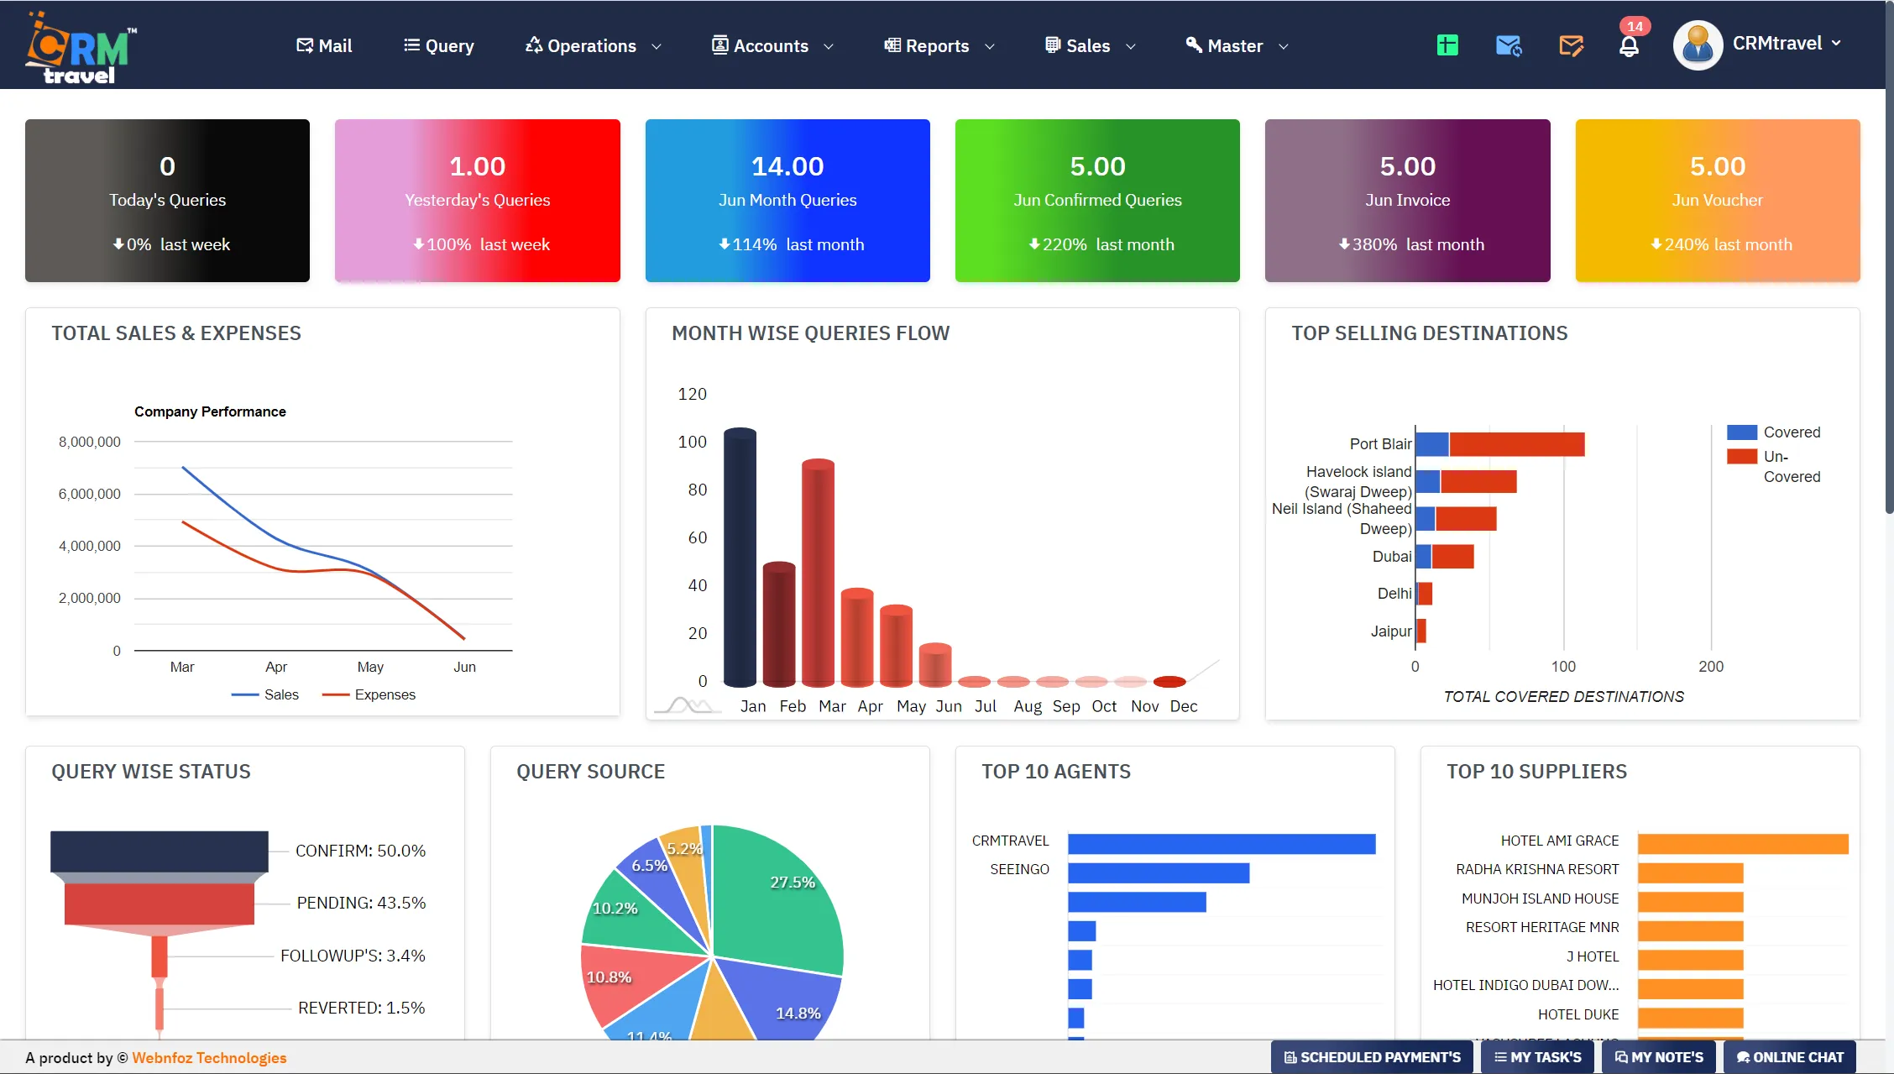Click the Mail envelope icon in navbar

tap(305, 45)
